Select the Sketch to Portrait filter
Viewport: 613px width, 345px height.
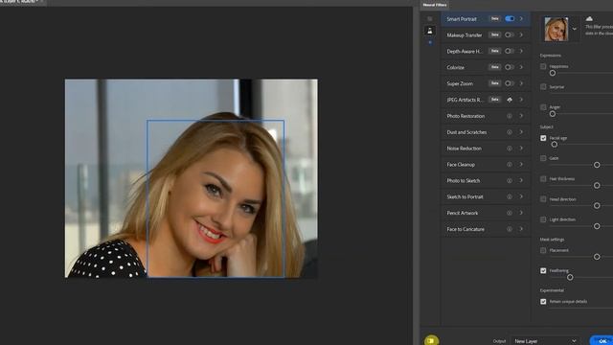(x=486, y=196)
